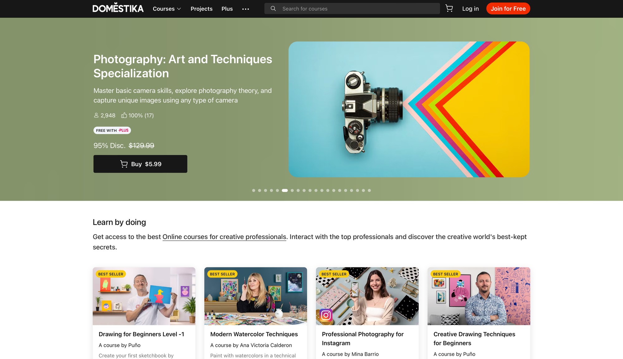Click the Domestika logo
The image size is (623, 359).
[x=118, y=8]
